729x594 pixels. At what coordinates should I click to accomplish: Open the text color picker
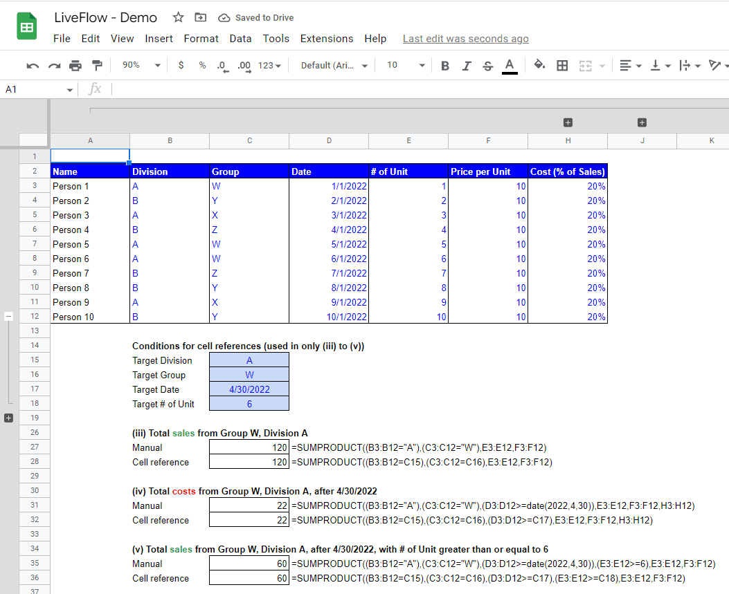[510, 66]
